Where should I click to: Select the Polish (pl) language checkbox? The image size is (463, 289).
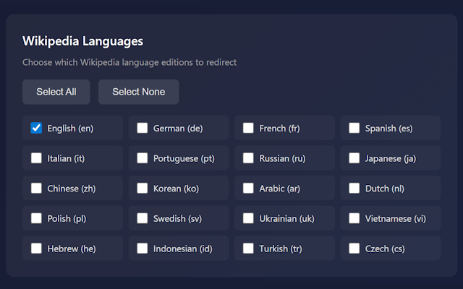(36, 218)
